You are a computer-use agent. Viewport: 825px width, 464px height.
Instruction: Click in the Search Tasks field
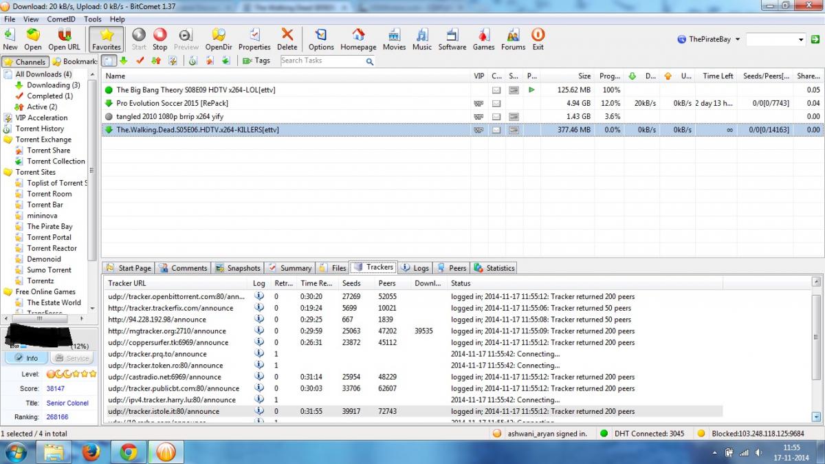[321, 60]
